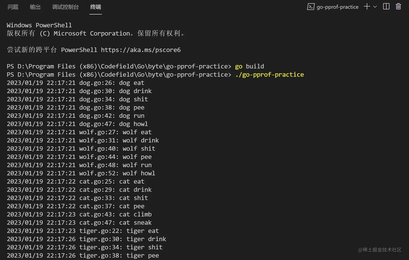This screenshot has width=409, height=260.
Task: Split the terminal pane
Action: tap(386, 6)
